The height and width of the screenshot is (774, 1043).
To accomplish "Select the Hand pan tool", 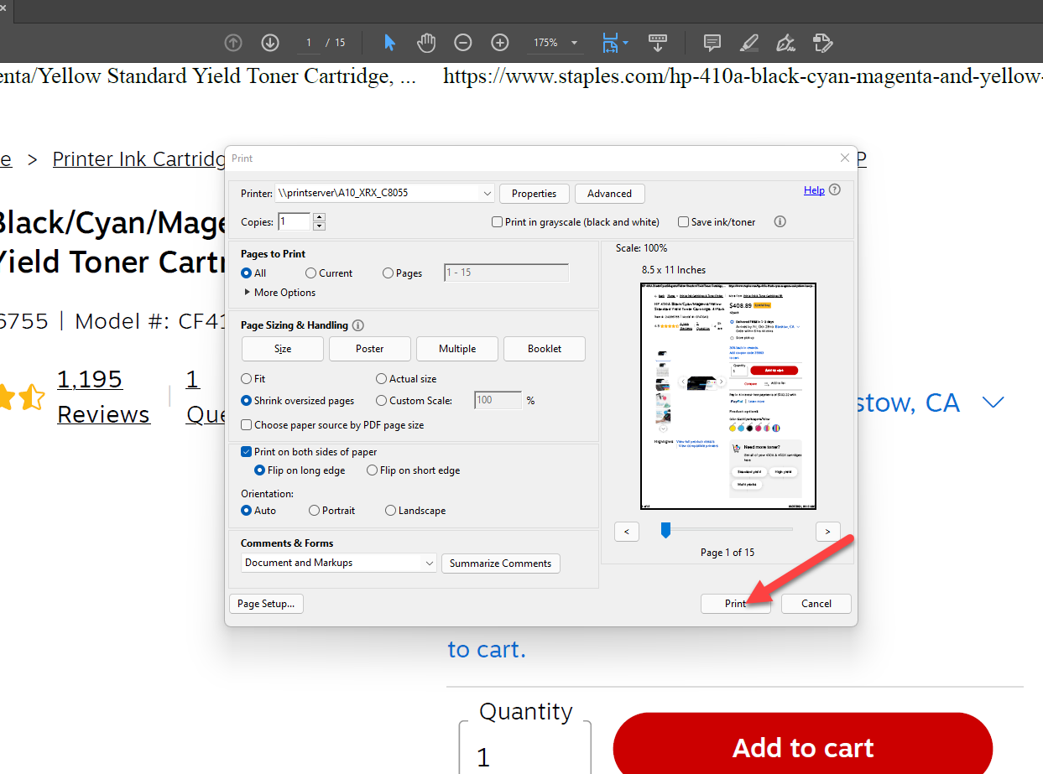I will (x=427, y=43).
